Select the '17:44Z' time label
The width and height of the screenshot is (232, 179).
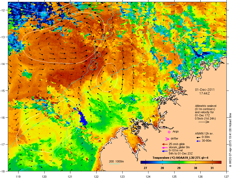pos(205,93)
